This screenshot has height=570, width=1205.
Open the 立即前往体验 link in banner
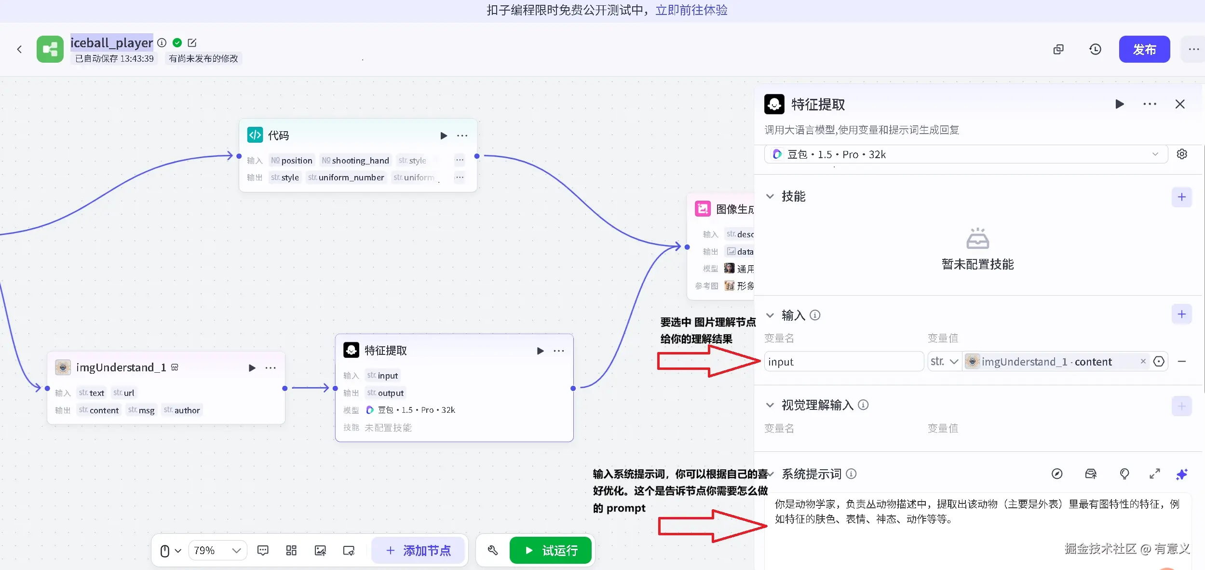(x=691, y=10)
